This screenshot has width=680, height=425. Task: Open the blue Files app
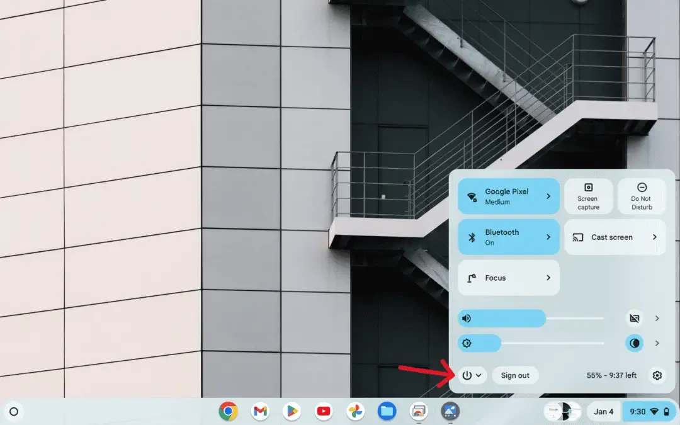pyautogui.click(x=387, y=411)
